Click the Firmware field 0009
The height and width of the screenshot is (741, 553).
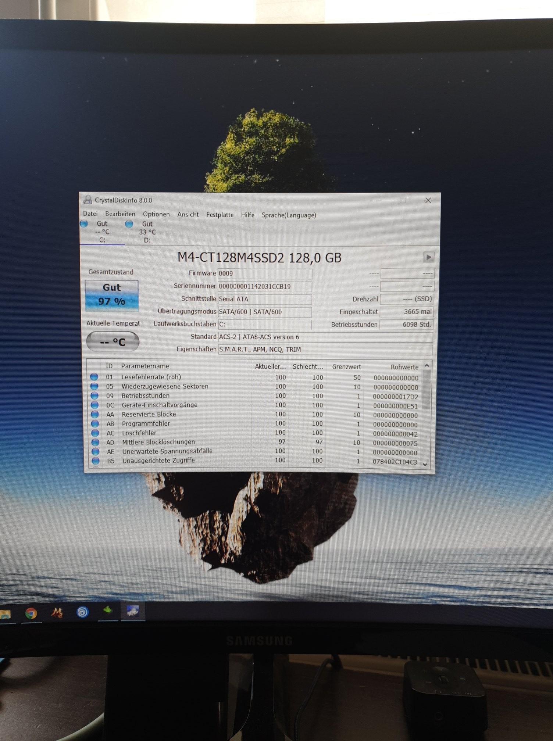coord(265,273)
